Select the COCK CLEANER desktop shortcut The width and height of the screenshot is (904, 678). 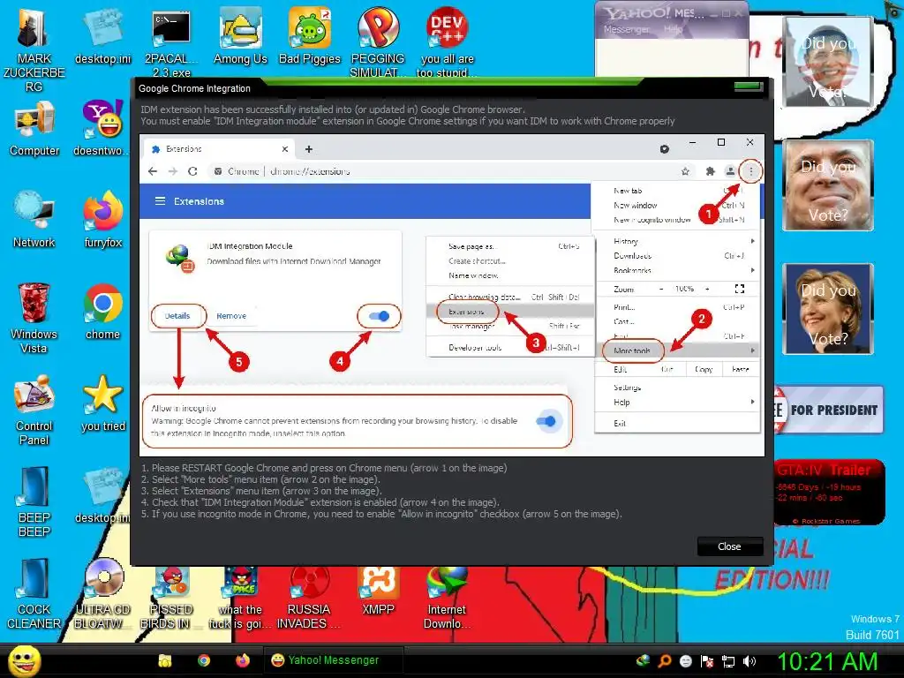(34, 594)
